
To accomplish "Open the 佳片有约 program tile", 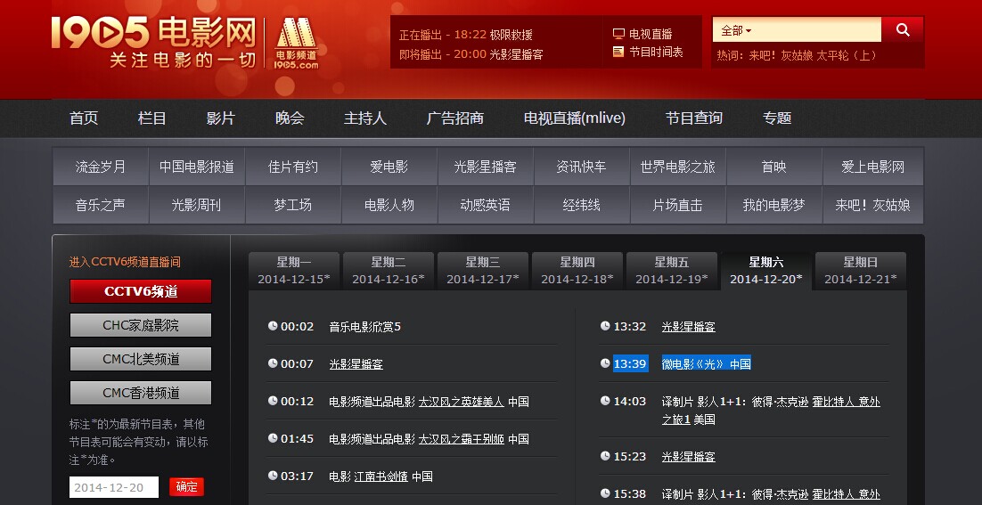I will tap(293, 167).
